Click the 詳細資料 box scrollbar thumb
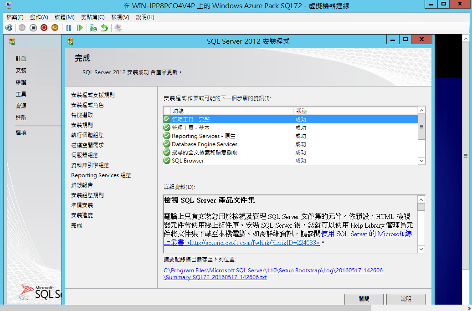472x311 pixels. (421, 207)
